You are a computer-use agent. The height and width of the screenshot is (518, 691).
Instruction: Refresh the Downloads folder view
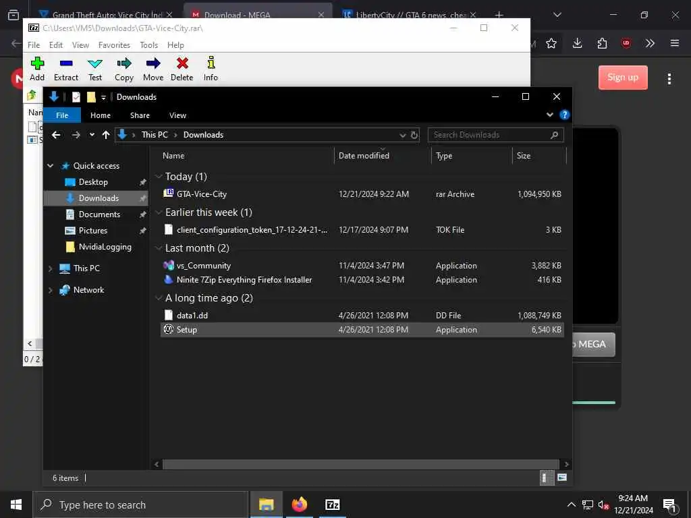click(x=414, y=135)
